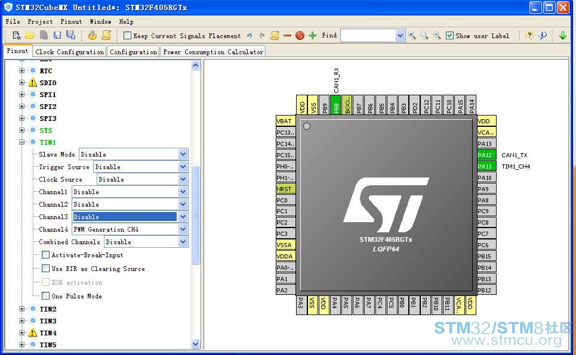
Task: Click the SDIO warning triangle icon
Action: [33, 83]
